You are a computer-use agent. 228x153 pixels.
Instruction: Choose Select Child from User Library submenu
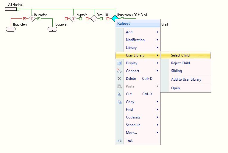point(180,55)
